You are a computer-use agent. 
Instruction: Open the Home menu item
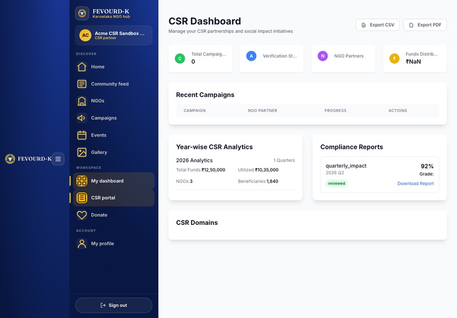[x=113, y=67]
